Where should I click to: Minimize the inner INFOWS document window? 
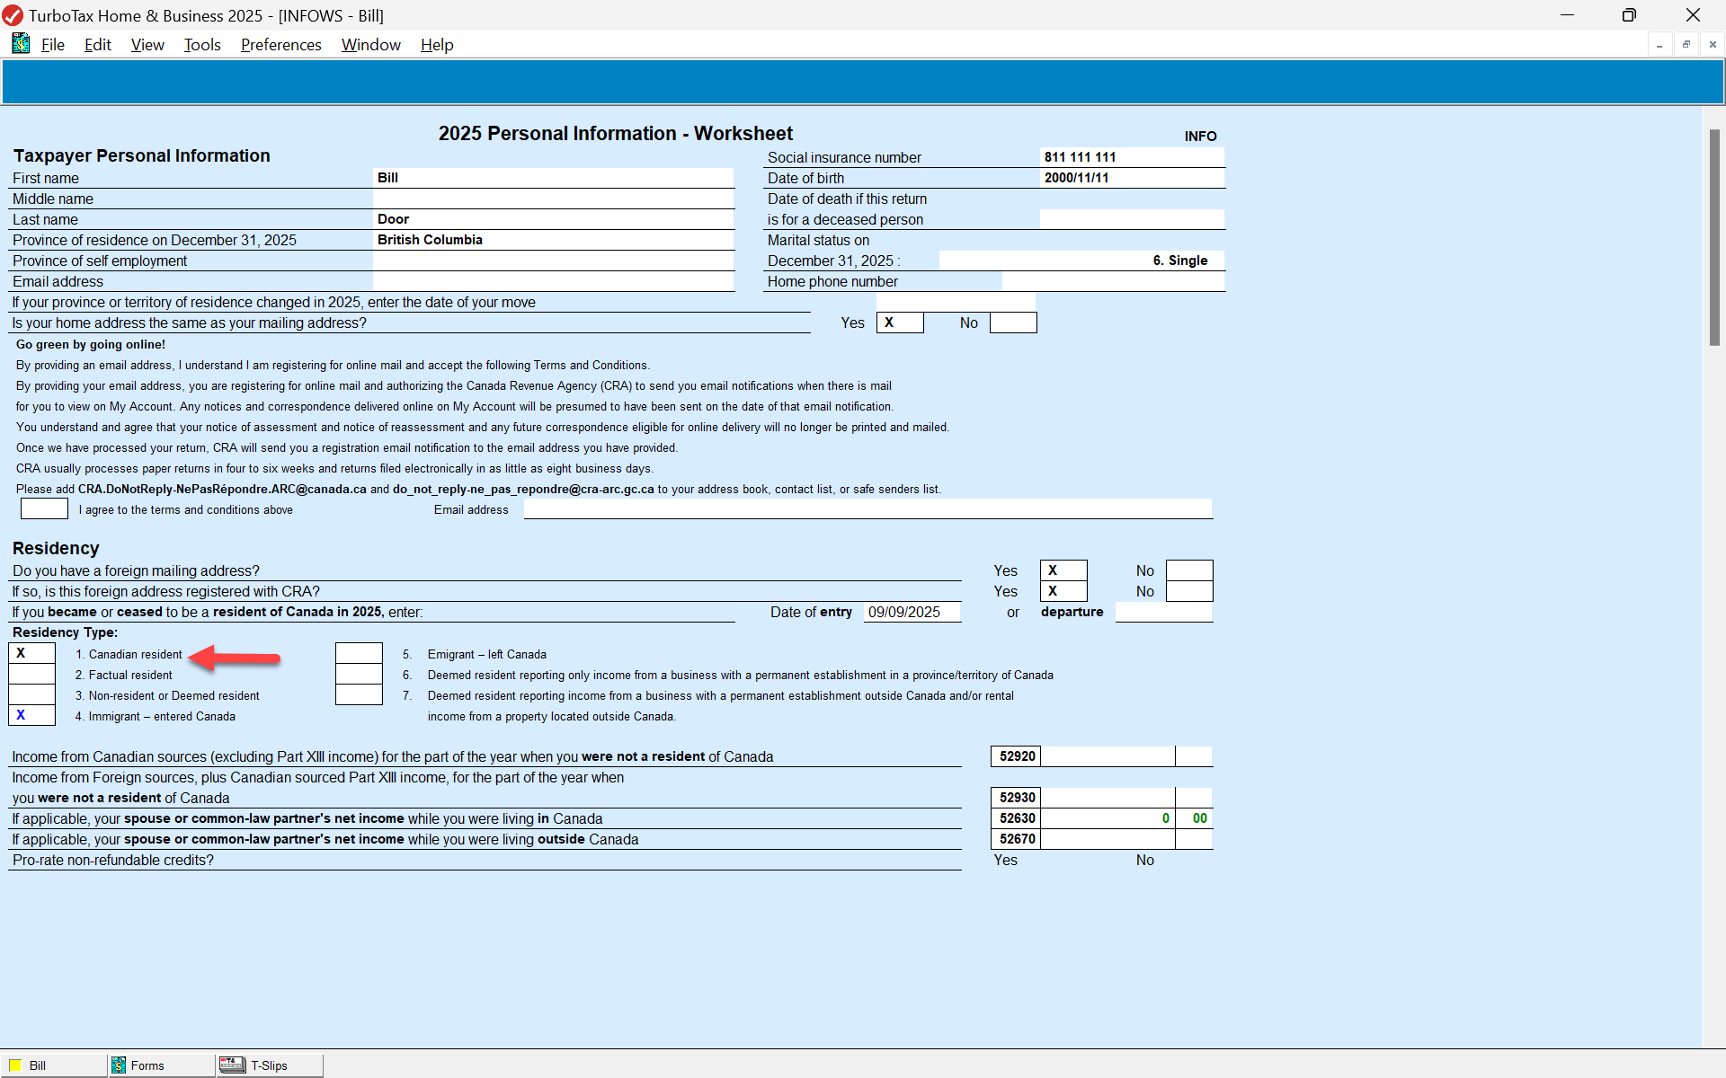coord(1659,45)
